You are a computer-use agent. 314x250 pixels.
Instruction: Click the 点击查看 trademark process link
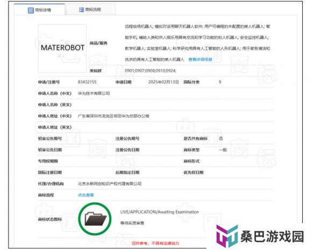click(x=85, y=195)
